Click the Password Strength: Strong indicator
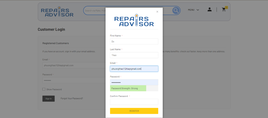This screenshot has height=118, width=268. [128, 88]
